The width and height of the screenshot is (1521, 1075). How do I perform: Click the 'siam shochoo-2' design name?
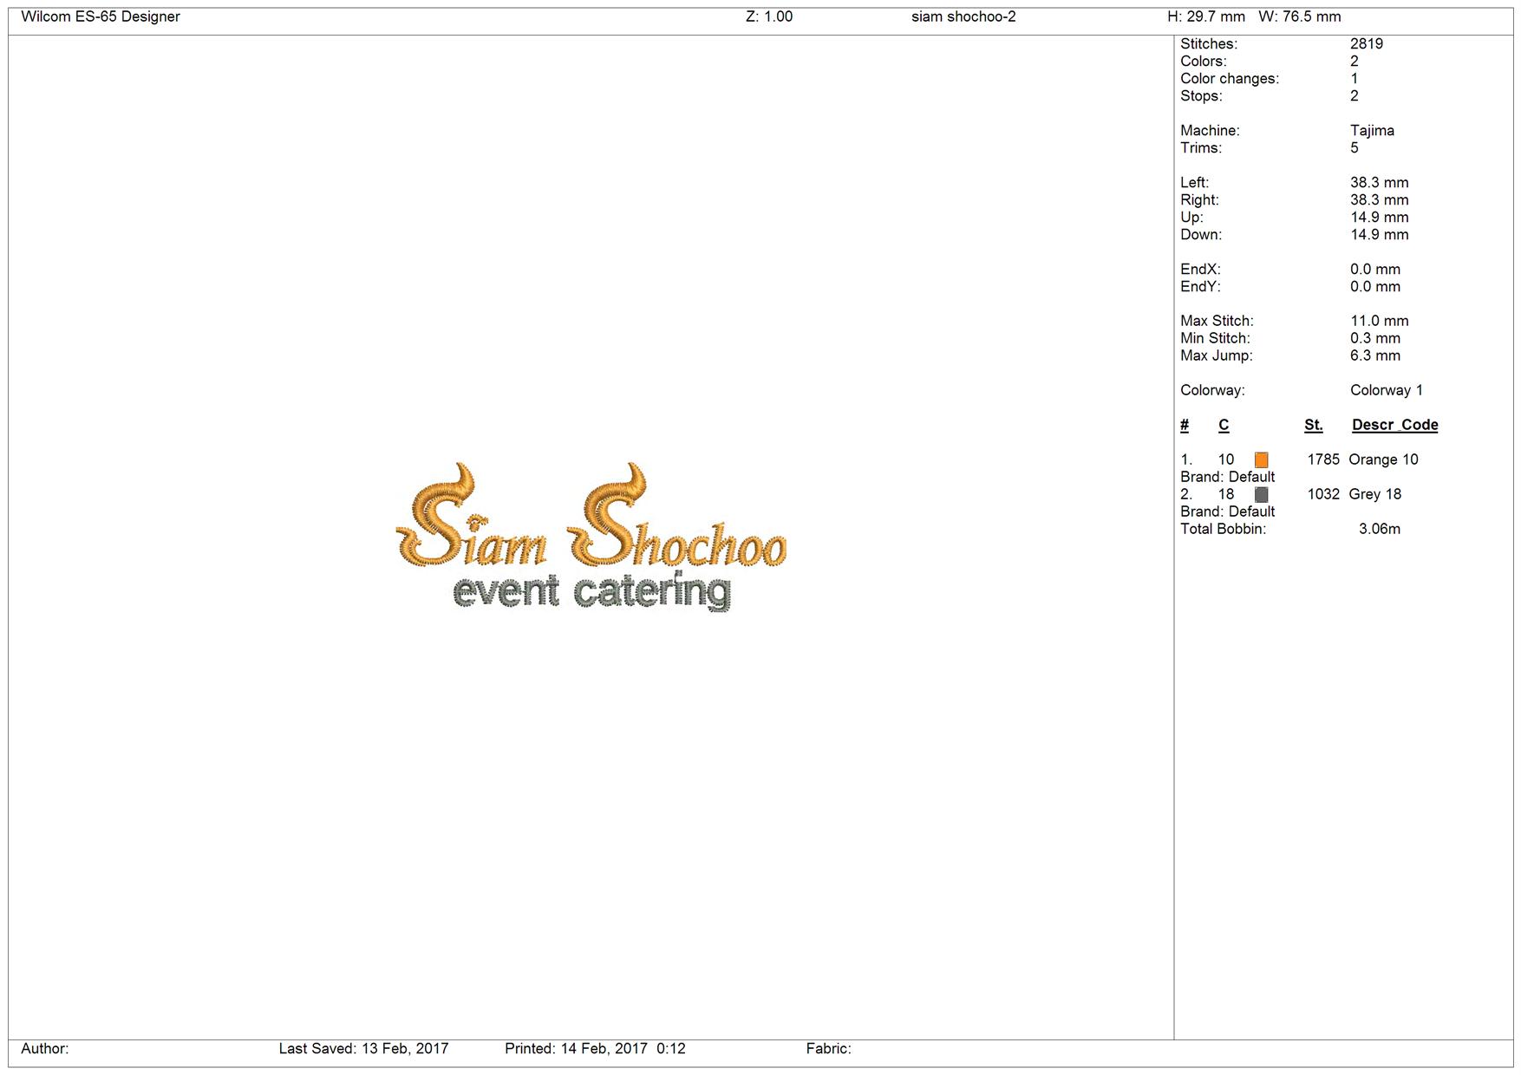click(x=963, y=16)
